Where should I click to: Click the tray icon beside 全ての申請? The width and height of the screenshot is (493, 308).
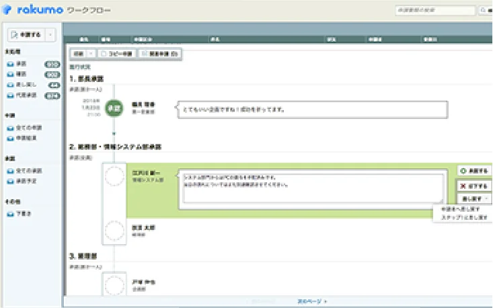pos(10,128)
